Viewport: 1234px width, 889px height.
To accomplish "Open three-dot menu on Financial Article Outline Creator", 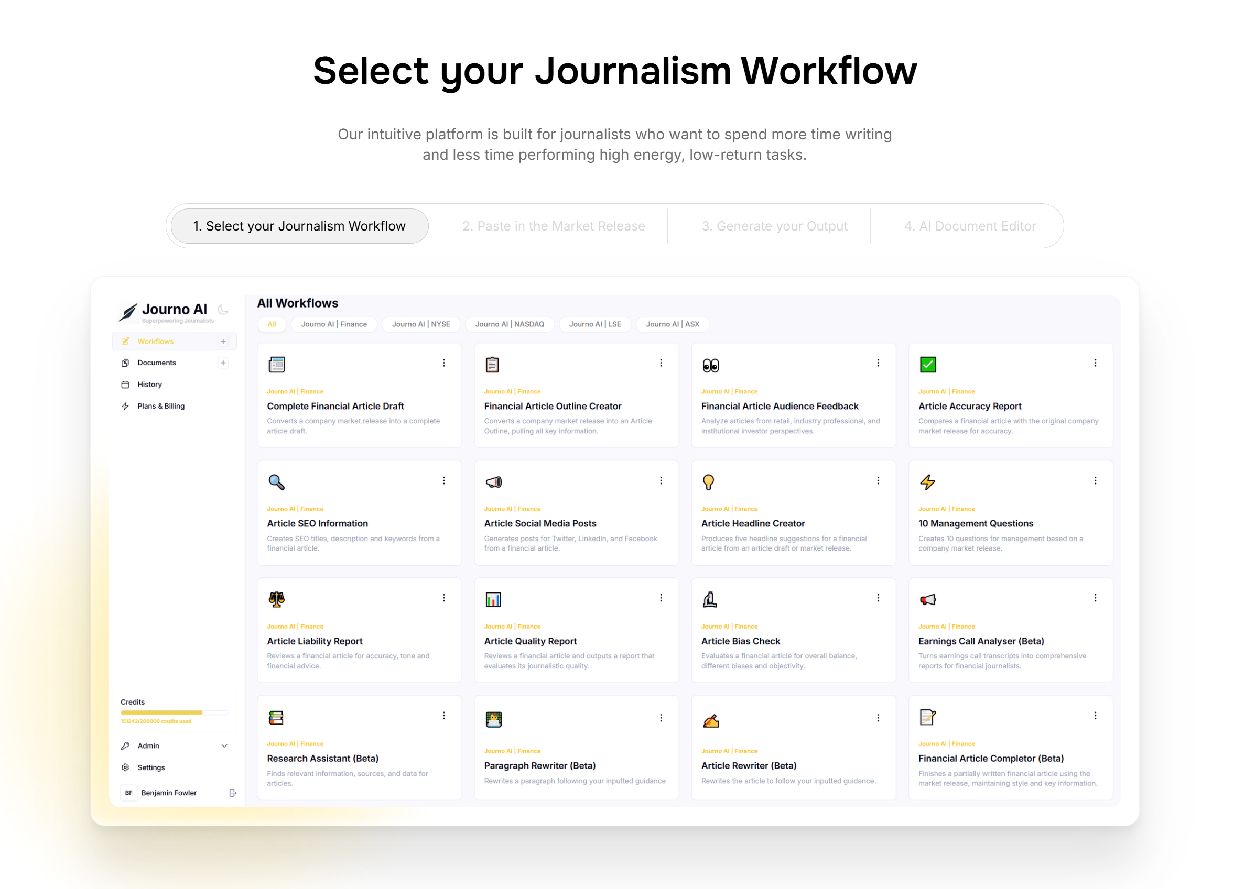I will pyautogui.click(x=661, y=363).
